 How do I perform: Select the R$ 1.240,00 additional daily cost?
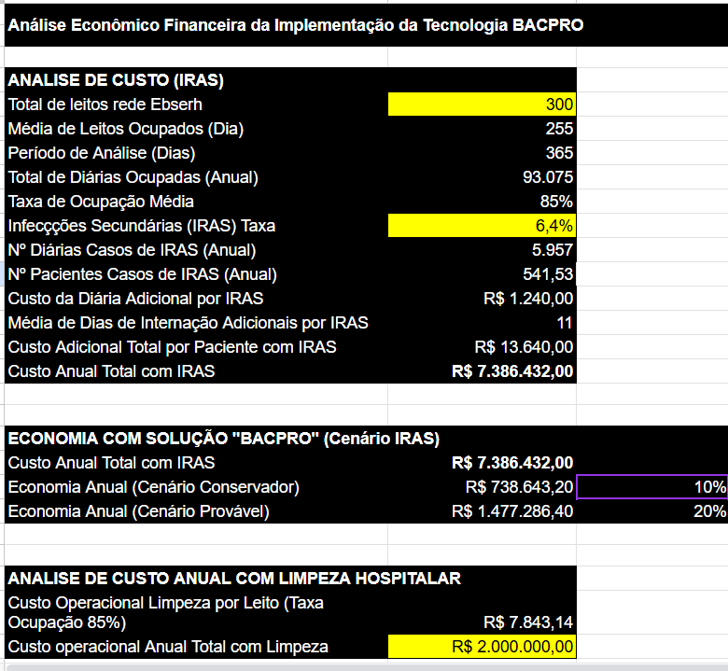pos(482,299)
